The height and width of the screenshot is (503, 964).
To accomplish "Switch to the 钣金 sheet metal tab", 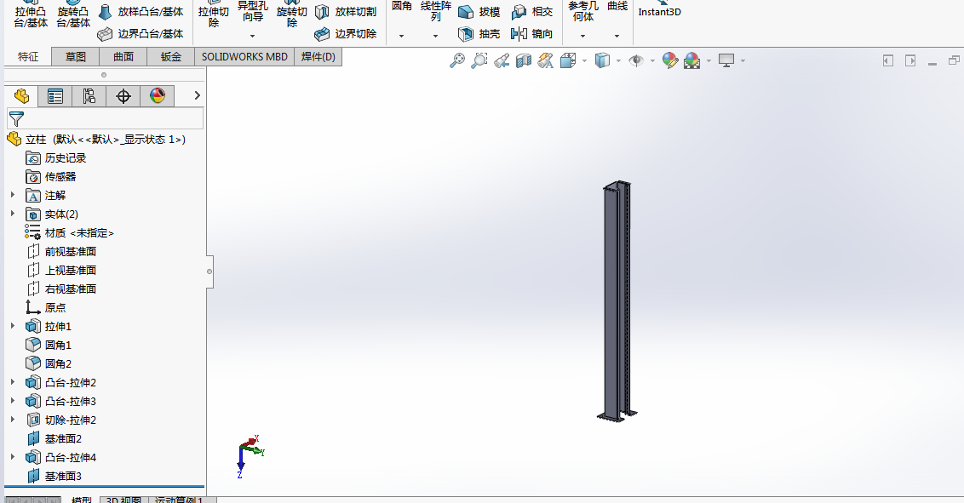I will coord(171,56).
